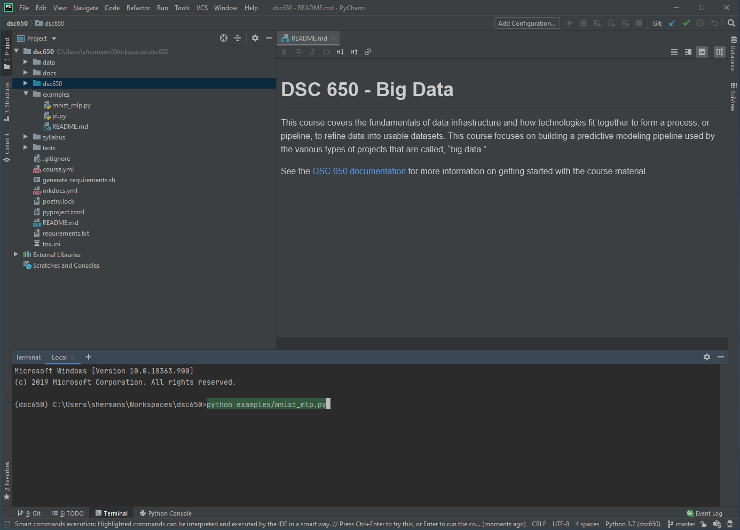Open the TODO tool window tab
The width and height of the screenshot is (740, 530).
coord(68,513)
